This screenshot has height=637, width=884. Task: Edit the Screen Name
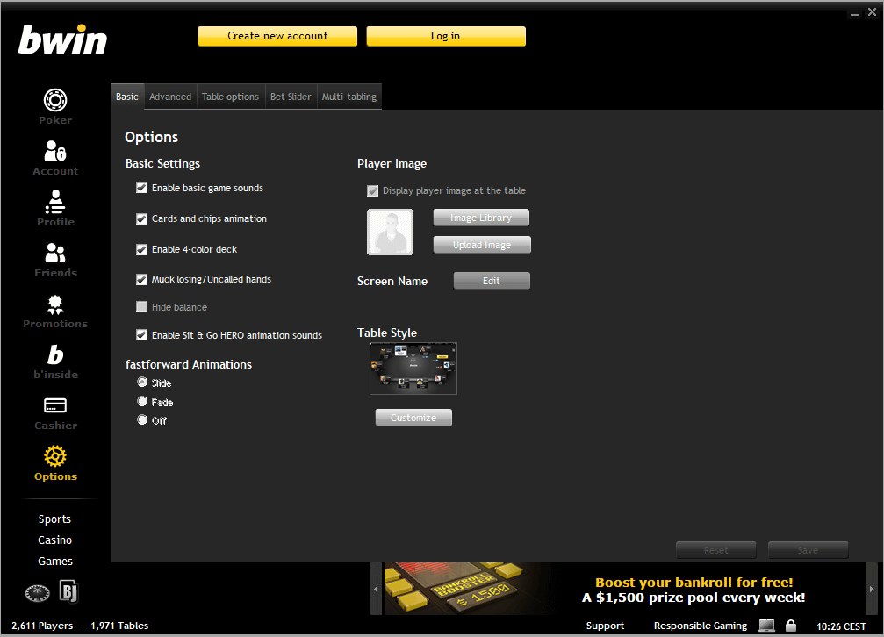492,281
